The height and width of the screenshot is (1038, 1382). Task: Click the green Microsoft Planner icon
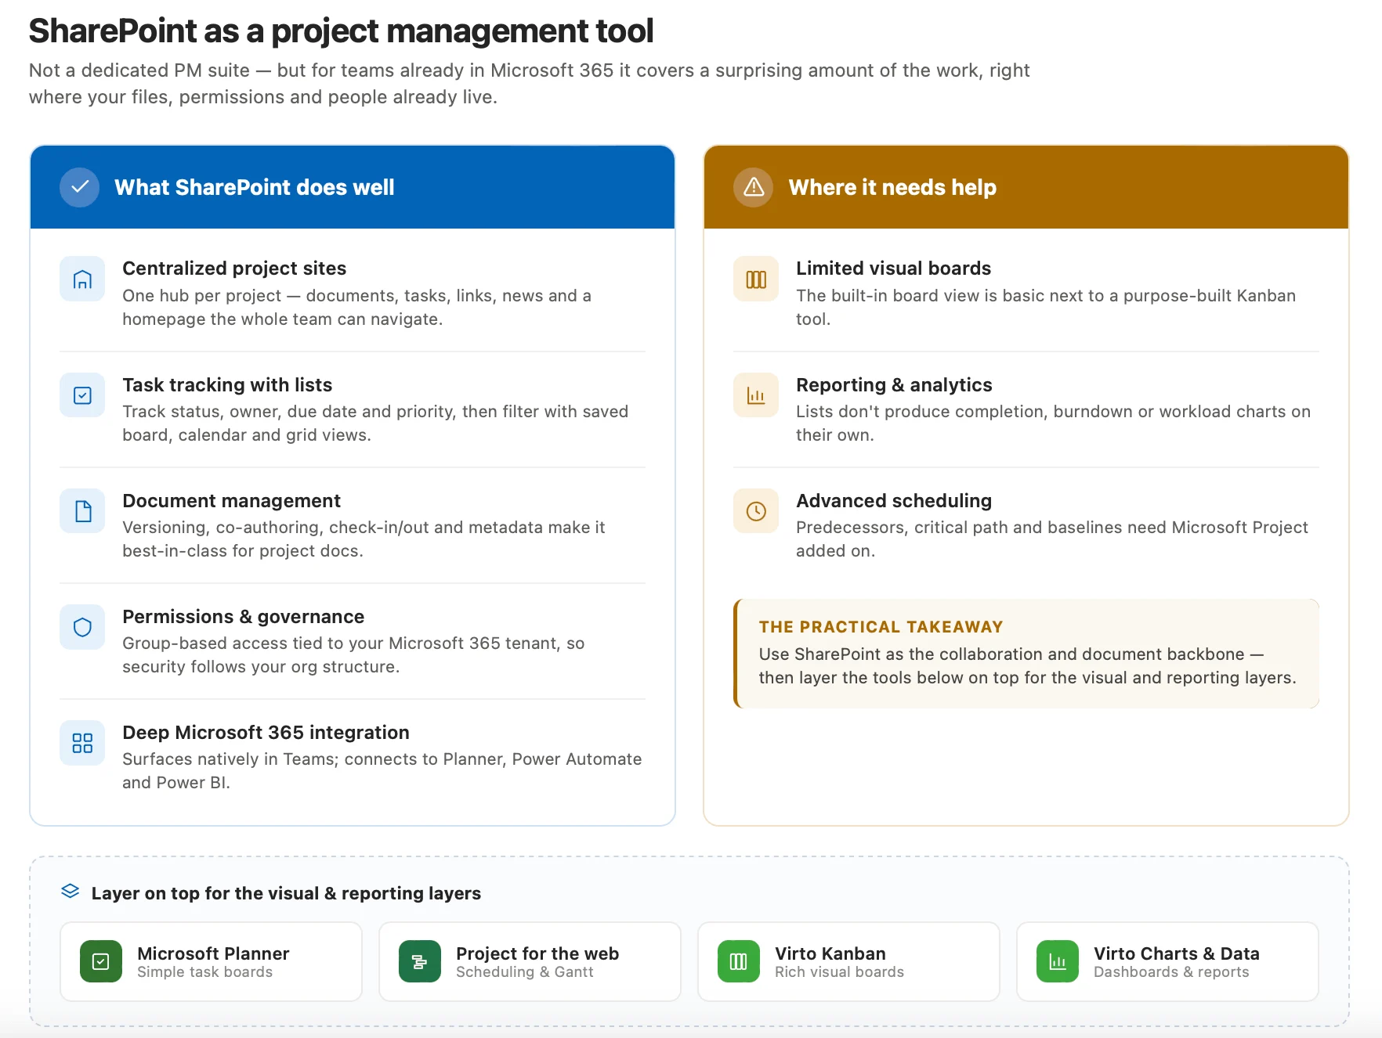pos(101,961)
